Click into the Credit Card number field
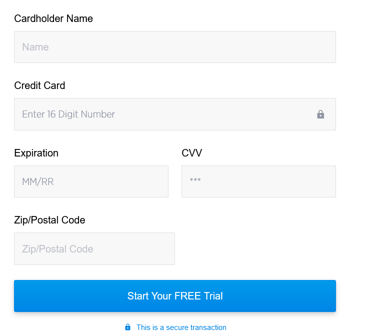 (x=165, y=114)
